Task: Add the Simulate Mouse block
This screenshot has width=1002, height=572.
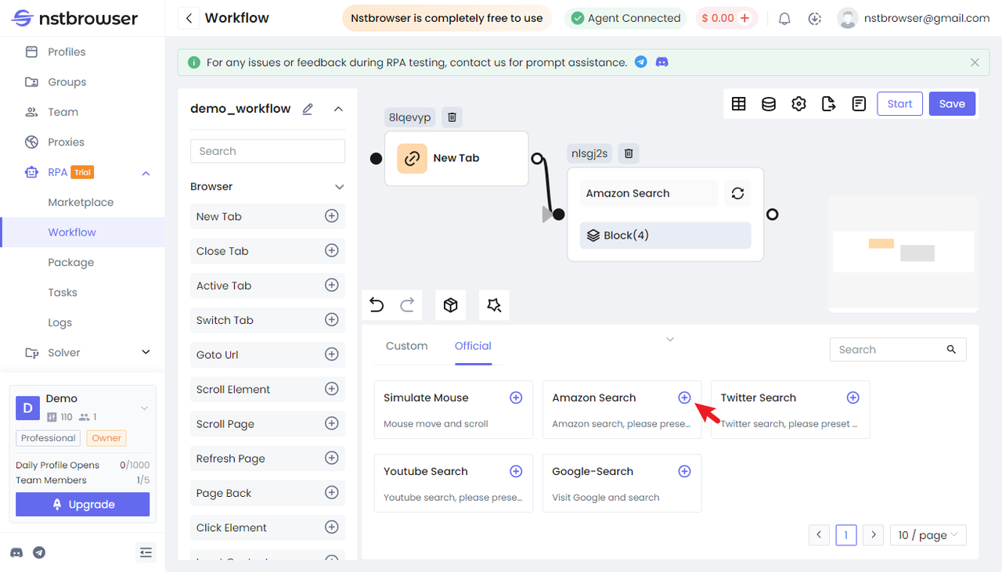Action: (x=516, y=398)
